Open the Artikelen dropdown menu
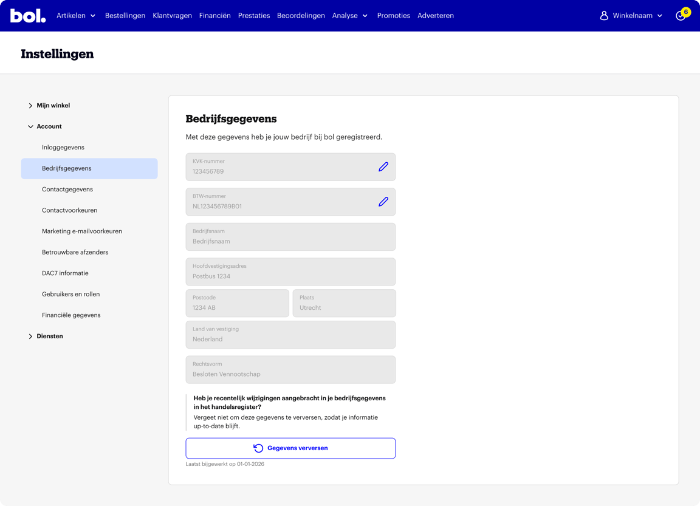 (76, 16)
